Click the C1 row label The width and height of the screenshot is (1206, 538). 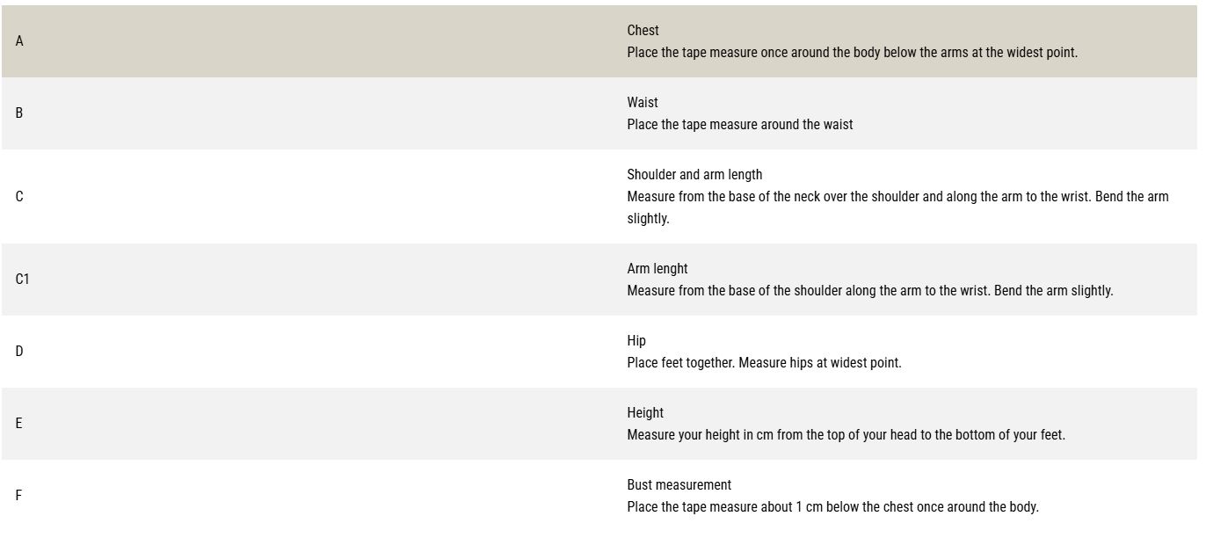pos(22,279)
